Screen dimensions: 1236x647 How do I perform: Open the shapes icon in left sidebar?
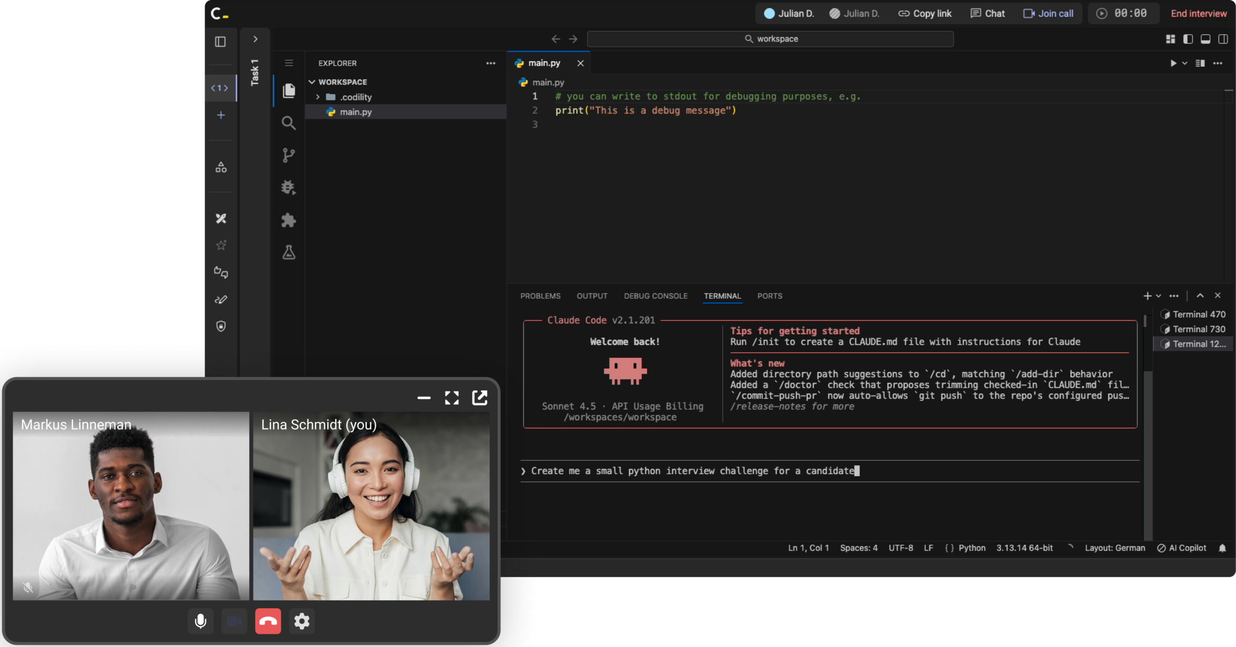(x=221, y=167)
